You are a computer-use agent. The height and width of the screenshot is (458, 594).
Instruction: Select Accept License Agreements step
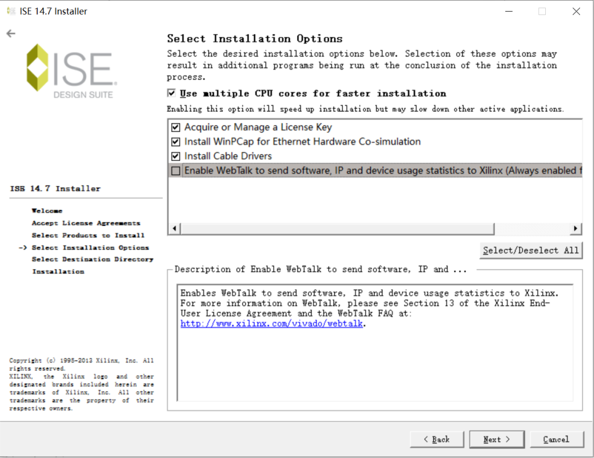click(x=86, y=223)
